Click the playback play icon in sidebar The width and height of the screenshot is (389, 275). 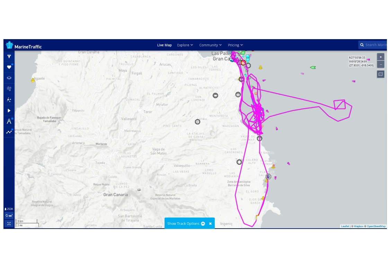[9, 110]
